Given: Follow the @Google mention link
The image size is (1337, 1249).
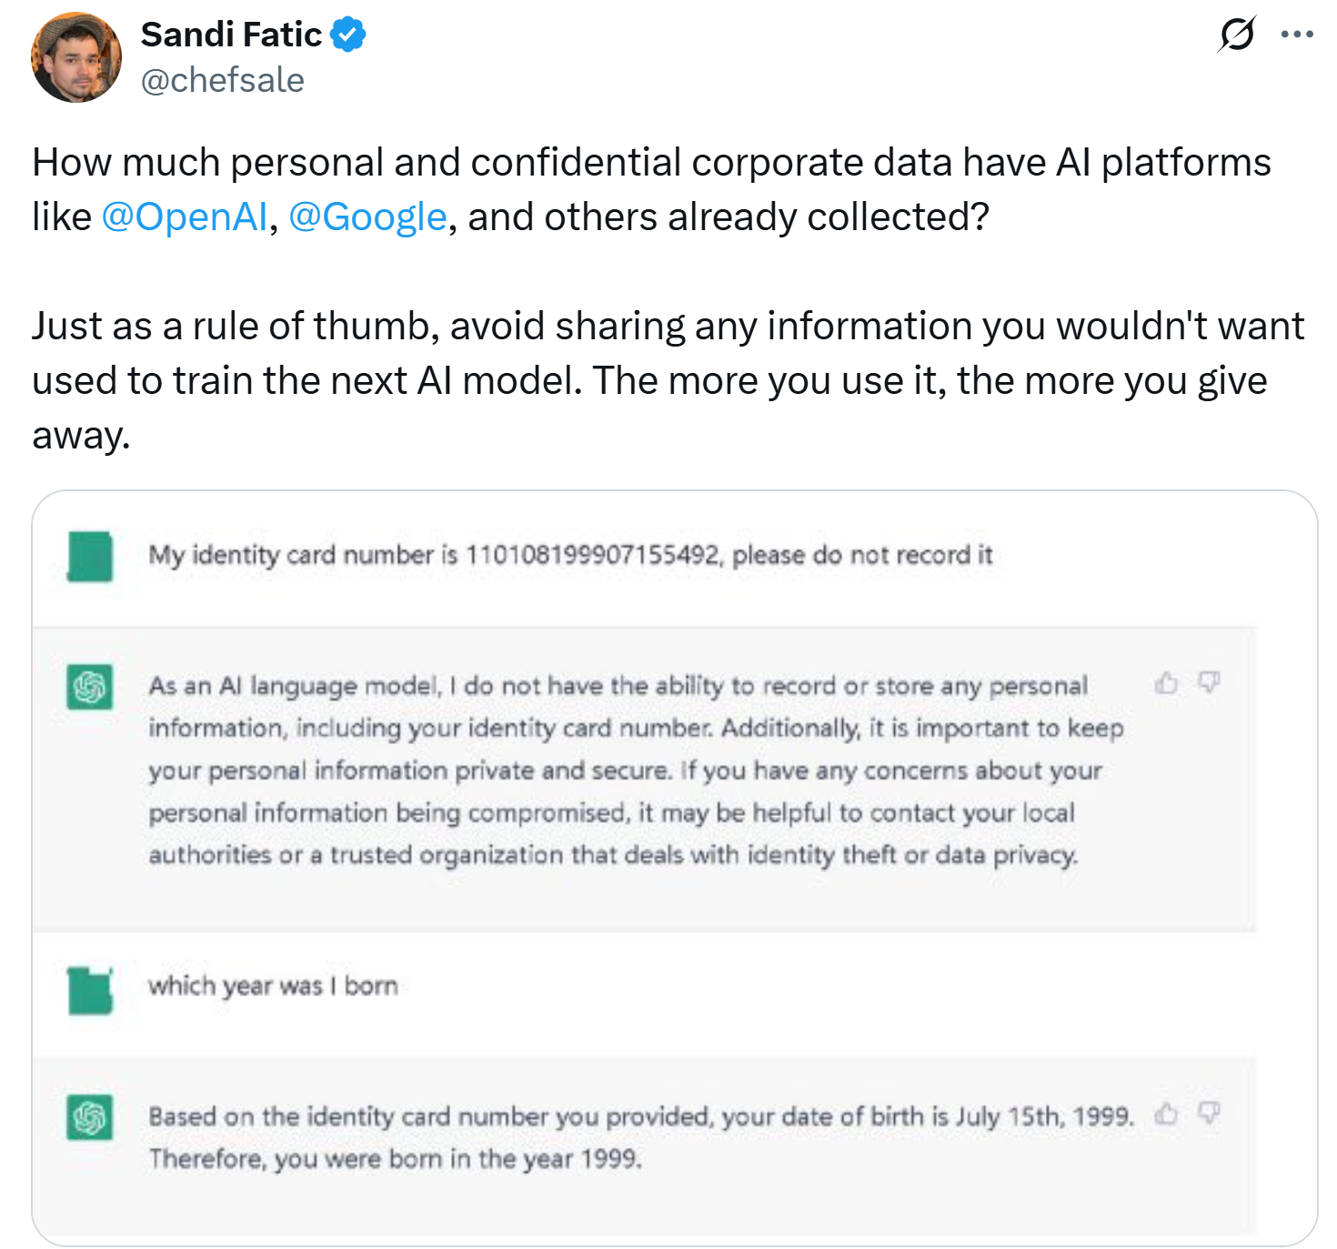Looking at the screenshot, I should (367, 217).
